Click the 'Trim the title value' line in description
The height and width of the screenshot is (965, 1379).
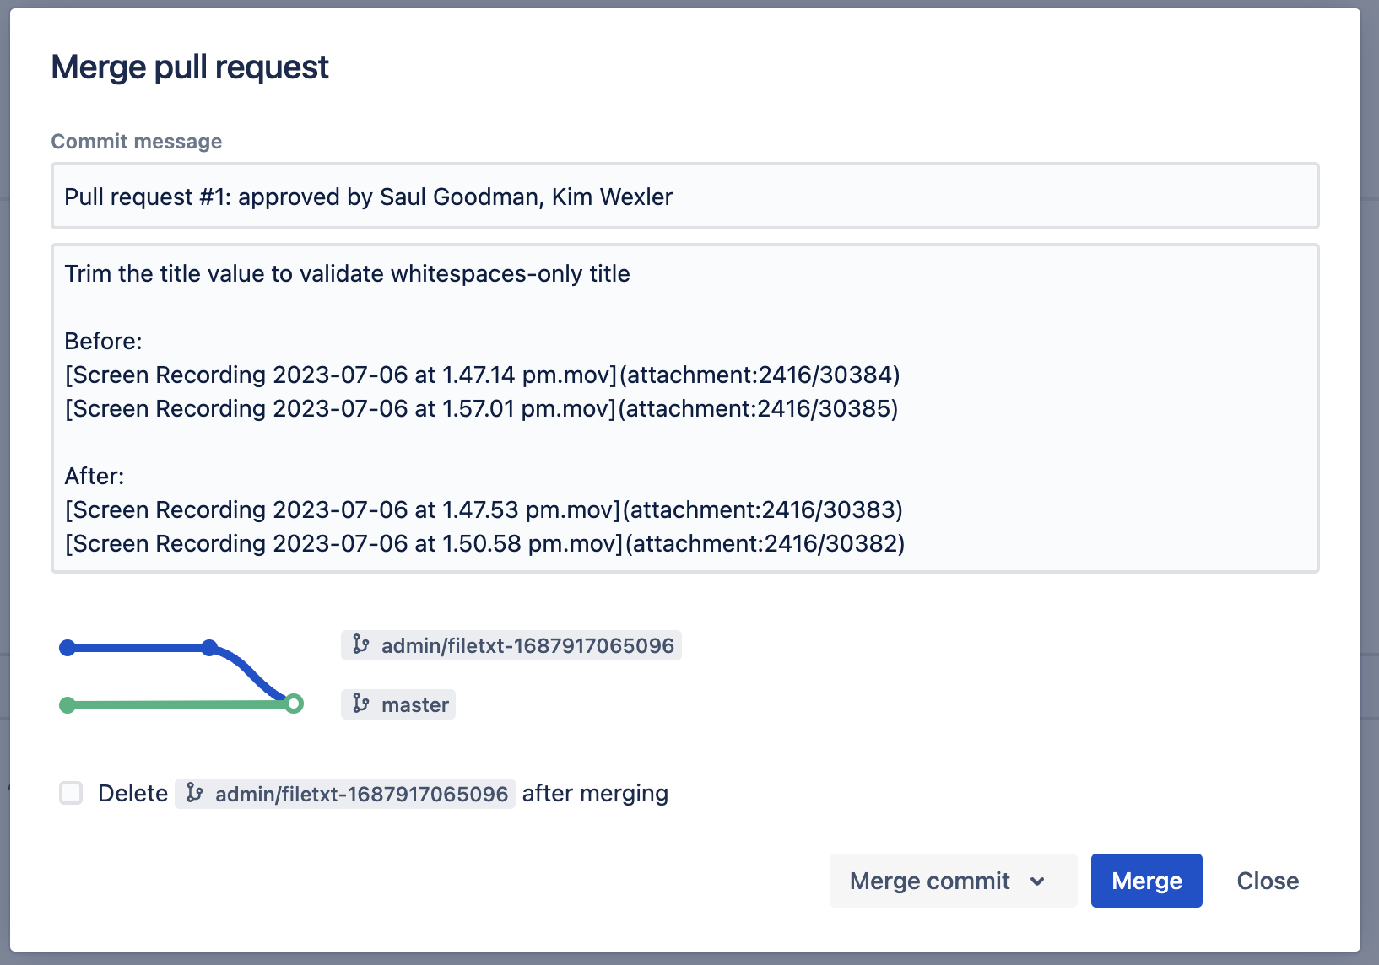[x=348, y=274]
